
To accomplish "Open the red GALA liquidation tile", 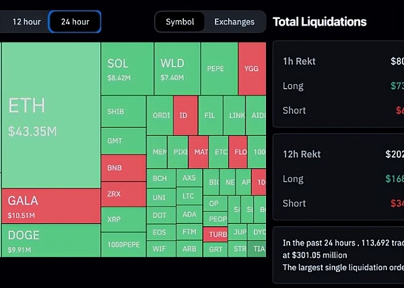I will [x=50, y=206].
